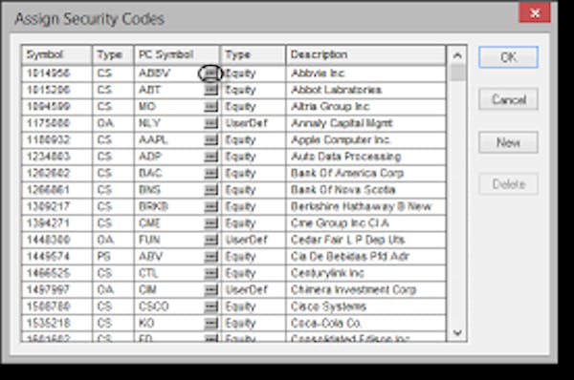Click the OA type cell for CIM
Image resolution: width=574 pixels, height=380 pixels.
(114, 290)
